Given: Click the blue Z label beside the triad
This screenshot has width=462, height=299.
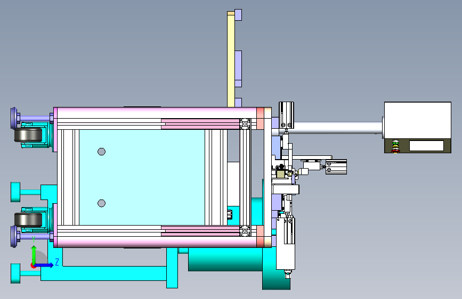Looking at the screenshot, I should (x=57, y=262).
